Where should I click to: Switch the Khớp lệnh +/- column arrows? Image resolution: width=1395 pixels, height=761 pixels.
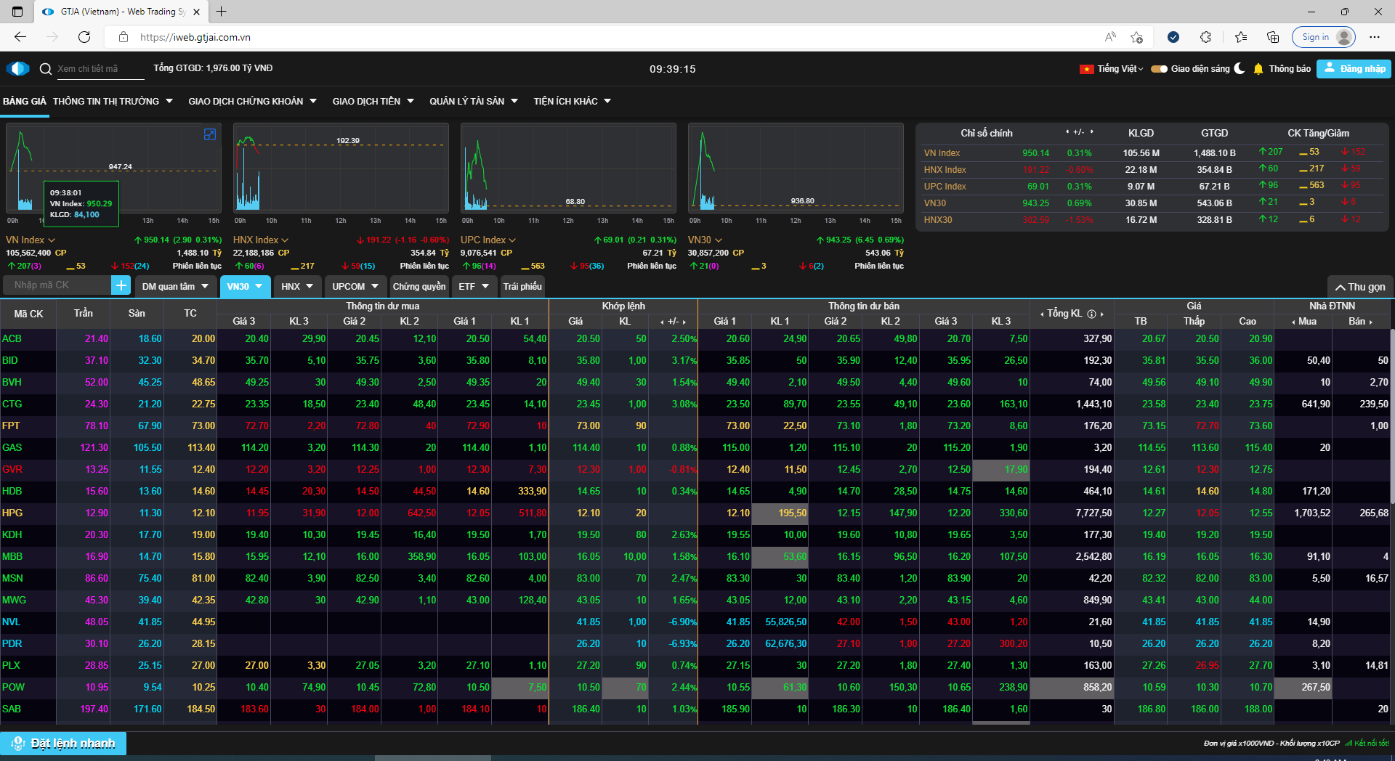(x=674, y=321)
